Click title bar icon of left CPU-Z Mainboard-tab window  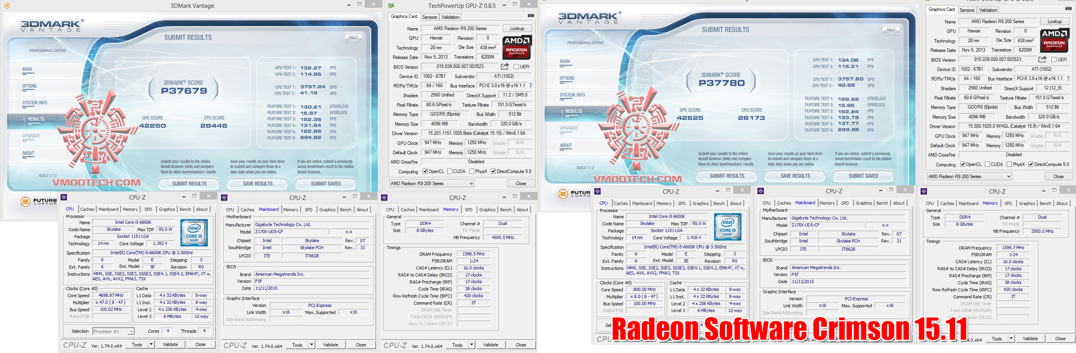(x=224, y=198)
